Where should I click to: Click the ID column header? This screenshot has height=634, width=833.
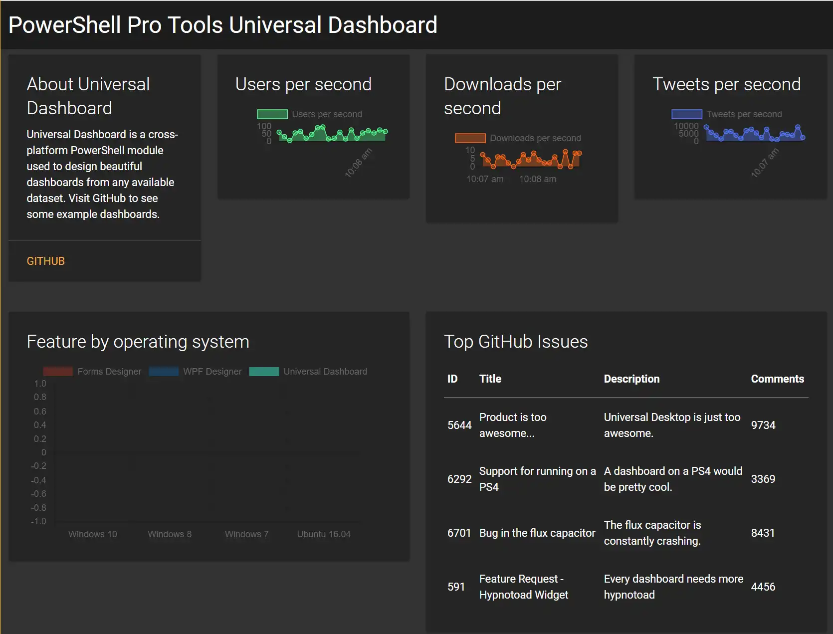452,379
